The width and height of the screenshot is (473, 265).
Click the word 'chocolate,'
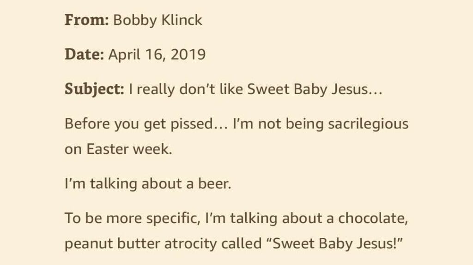(373, 218)
